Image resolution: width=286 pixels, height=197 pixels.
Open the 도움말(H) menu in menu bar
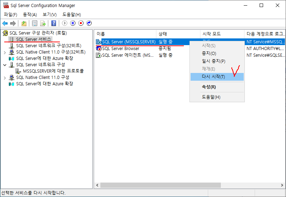[x=71, y=14]
